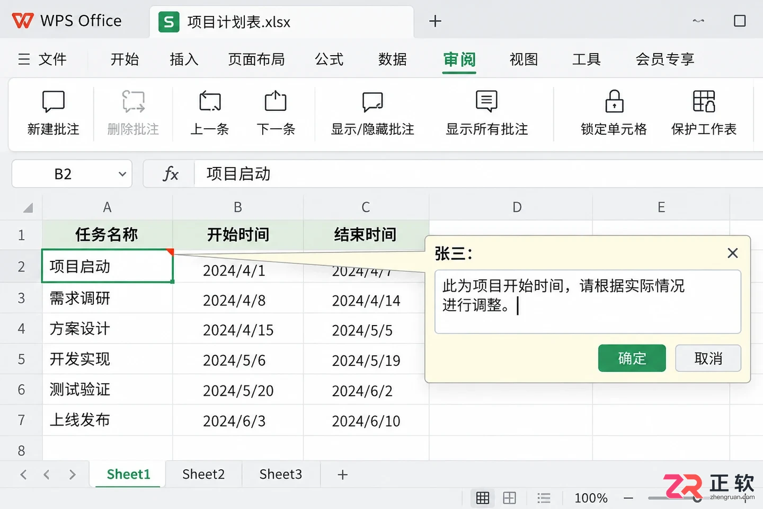Viewport: 763px width, 509px height.
Task: Open the 视图 ribbon tab
Action: 524,59
